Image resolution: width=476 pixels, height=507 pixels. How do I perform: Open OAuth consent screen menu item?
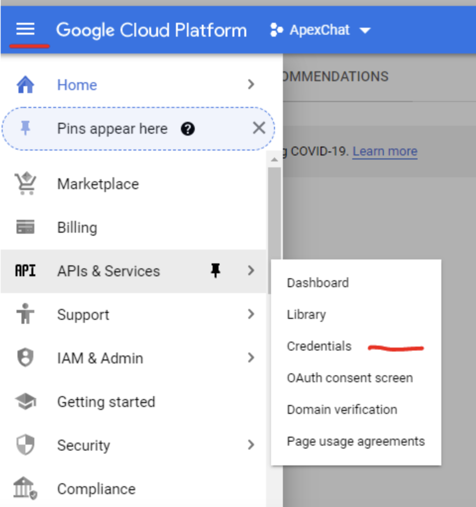350,378
